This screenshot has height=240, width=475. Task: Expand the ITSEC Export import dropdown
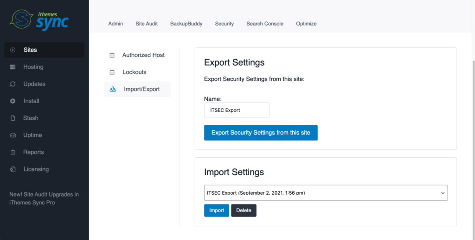pyautogui.click(x=326, y=193)
